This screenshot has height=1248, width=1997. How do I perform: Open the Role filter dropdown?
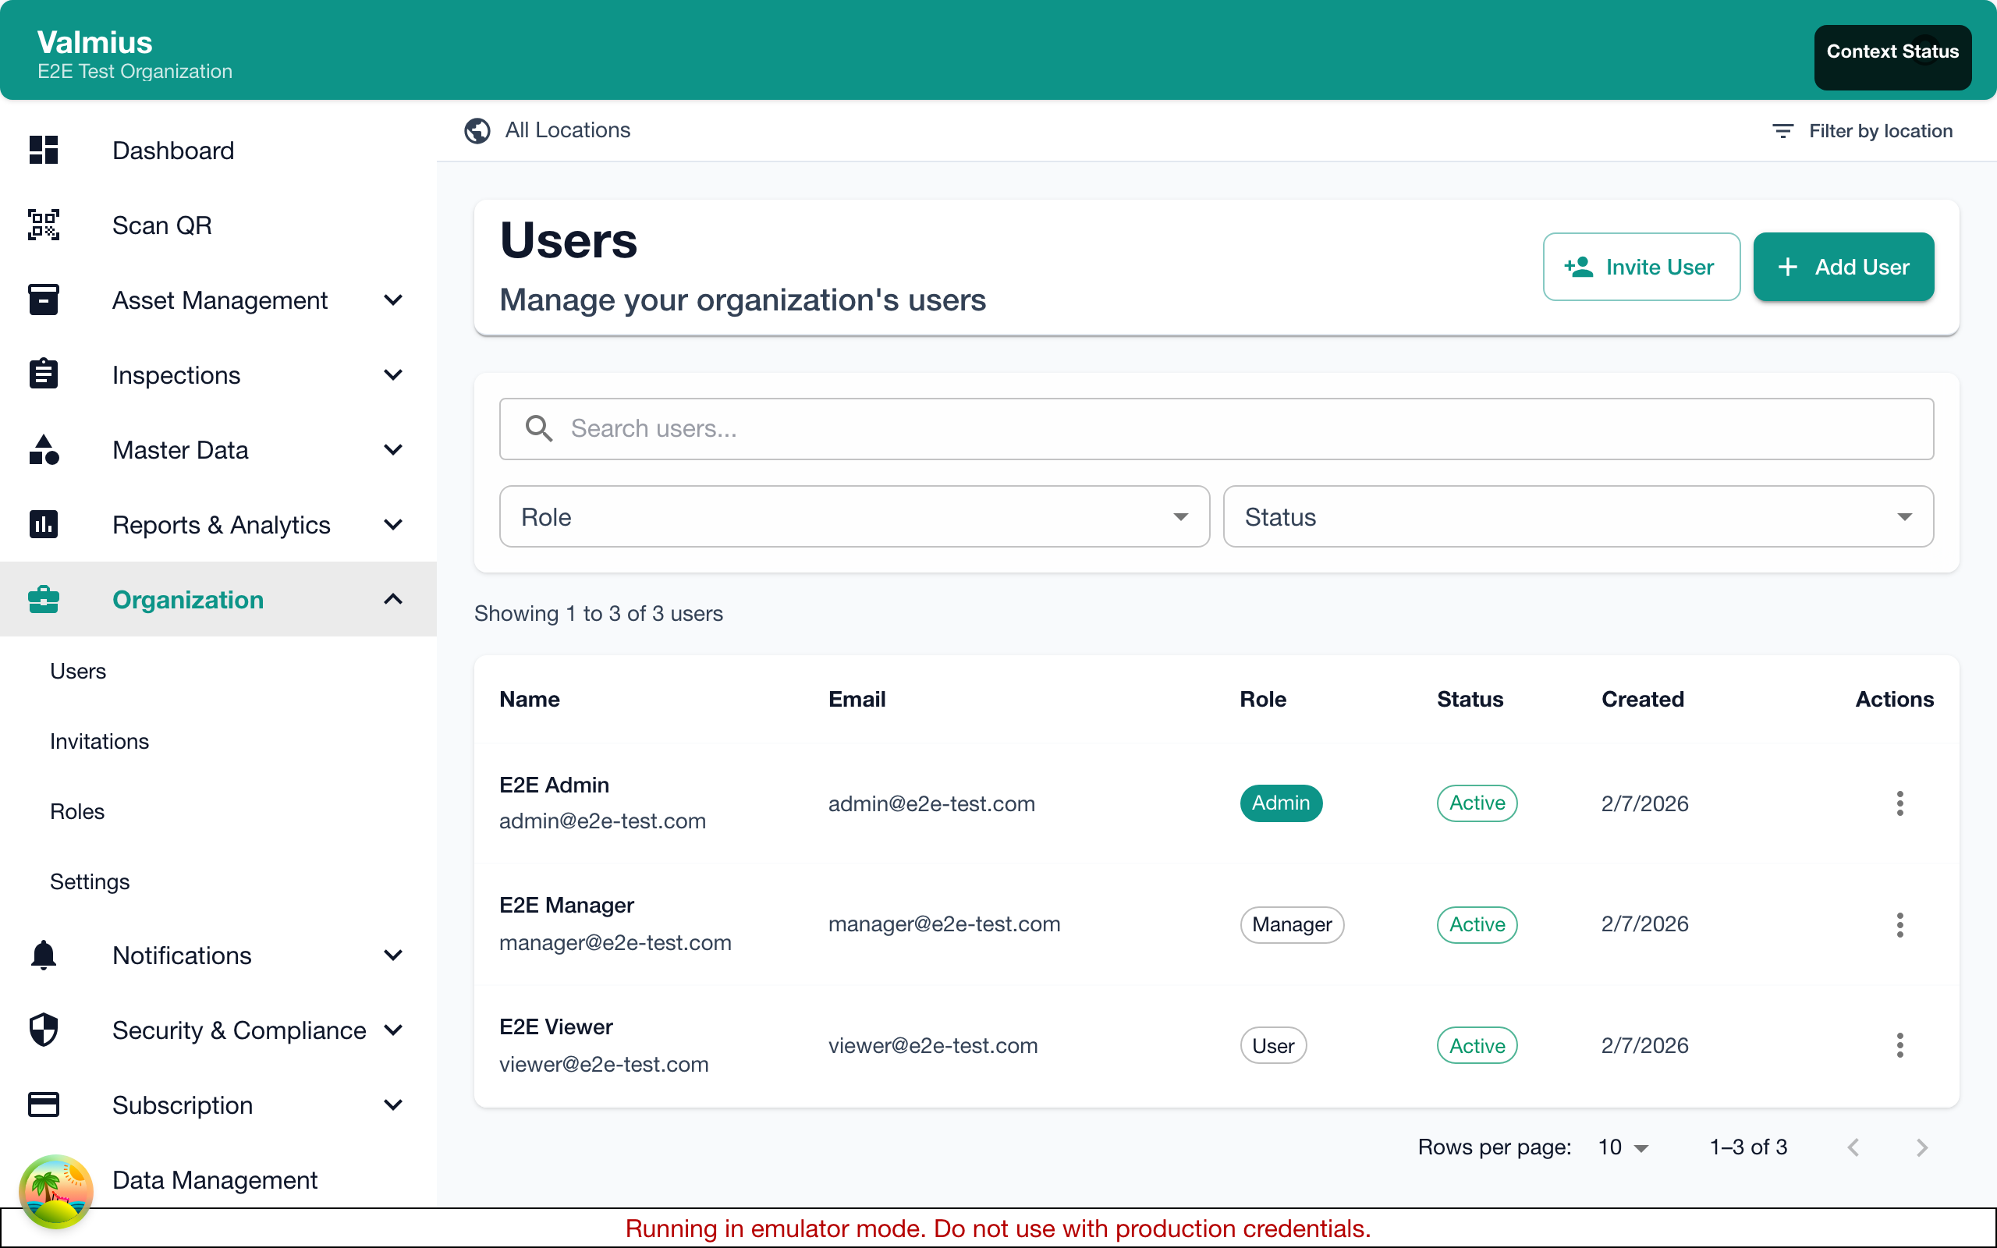[853, 516]
